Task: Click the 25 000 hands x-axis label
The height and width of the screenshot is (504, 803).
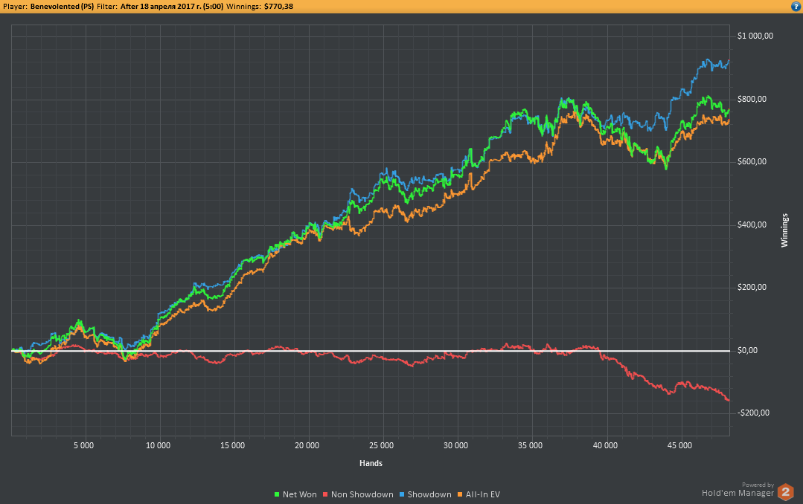Action: [x=381, y=446]
